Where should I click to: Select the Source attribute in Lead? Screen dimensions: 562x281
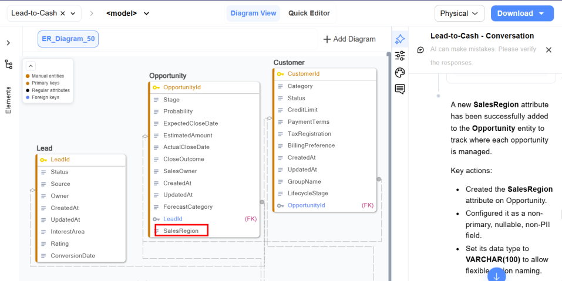click(60, 184)
